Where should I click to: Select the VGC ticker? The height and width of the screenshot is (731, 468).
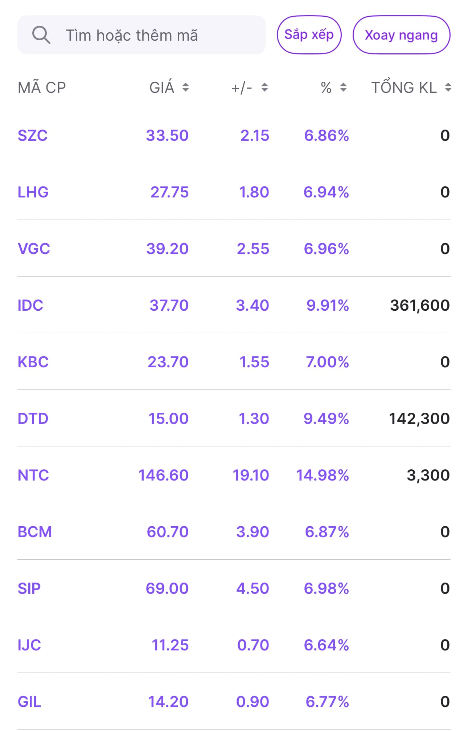click(34, 249)
